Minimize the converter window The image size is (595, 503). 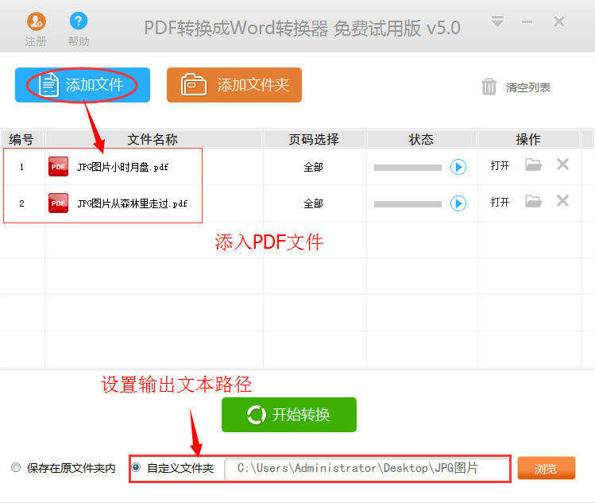point(527,22)
